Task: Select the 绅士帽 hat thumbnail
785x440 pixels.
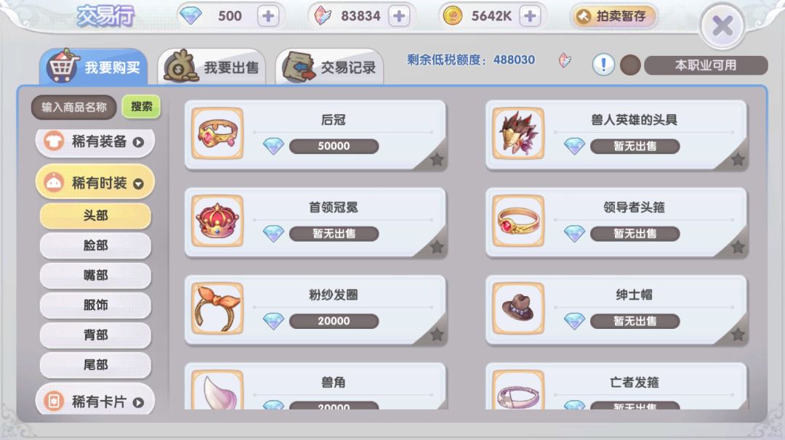Action: coord(518,308)
